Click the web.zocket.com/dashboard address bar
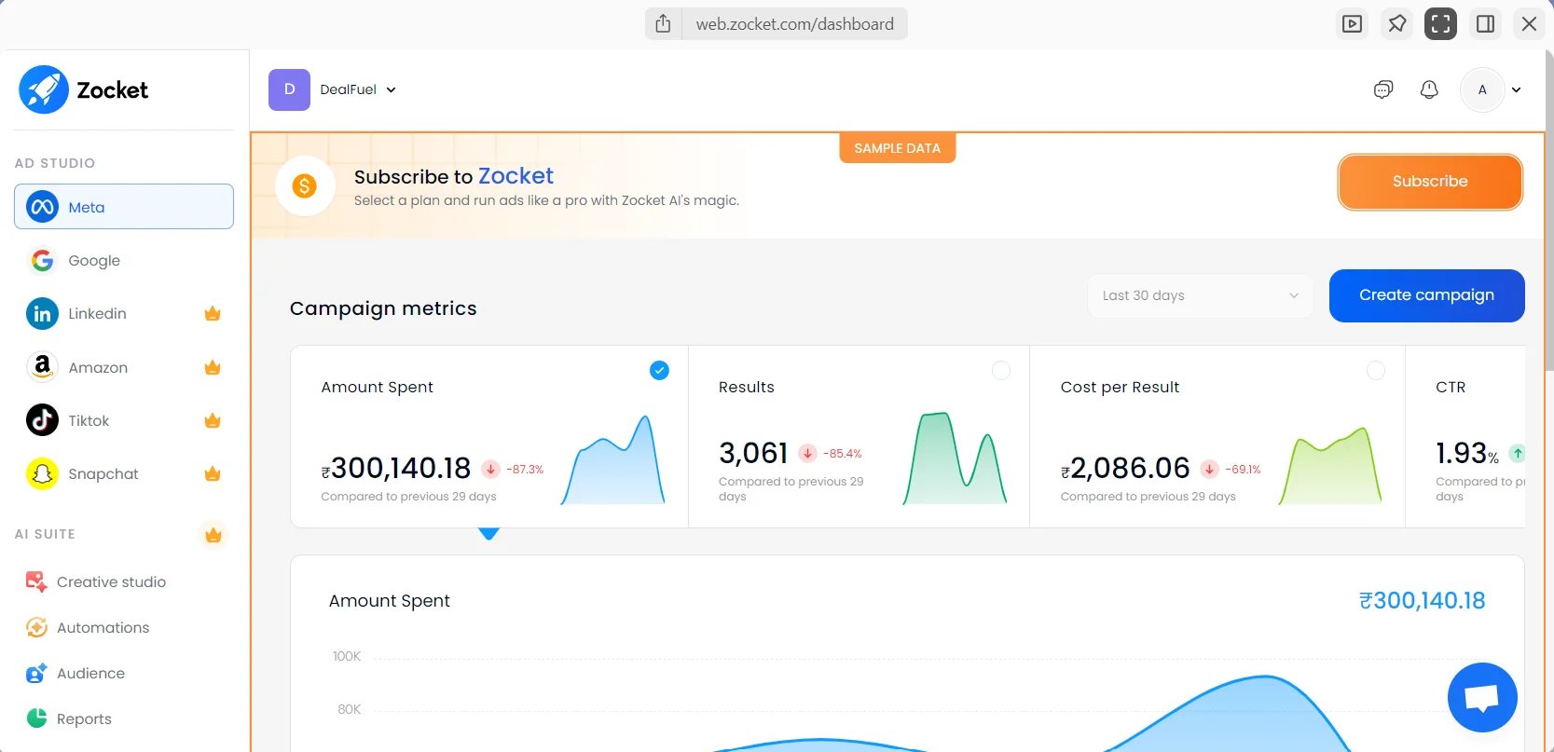The width and height of the screenshot is (1554, 752). click(x=794, y=23)
